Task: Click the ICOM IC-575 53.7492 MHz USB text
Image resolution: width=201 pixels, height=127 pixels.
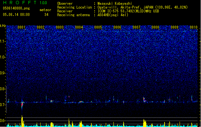Action: click(x=128, y=11)
